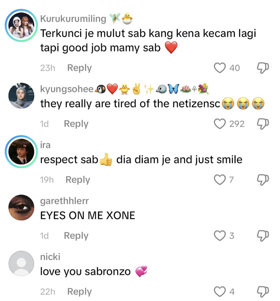Dislike Kurukurumiling's comment
This screenshot has width=280, height=301.
[263, 68]
